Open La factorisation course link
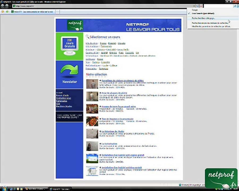This screenshot has width=239, height=191. 109,144
